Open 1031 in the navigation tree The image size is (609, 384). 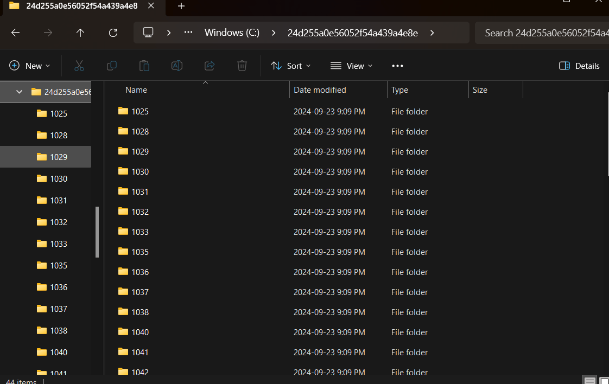pos(46,201)
